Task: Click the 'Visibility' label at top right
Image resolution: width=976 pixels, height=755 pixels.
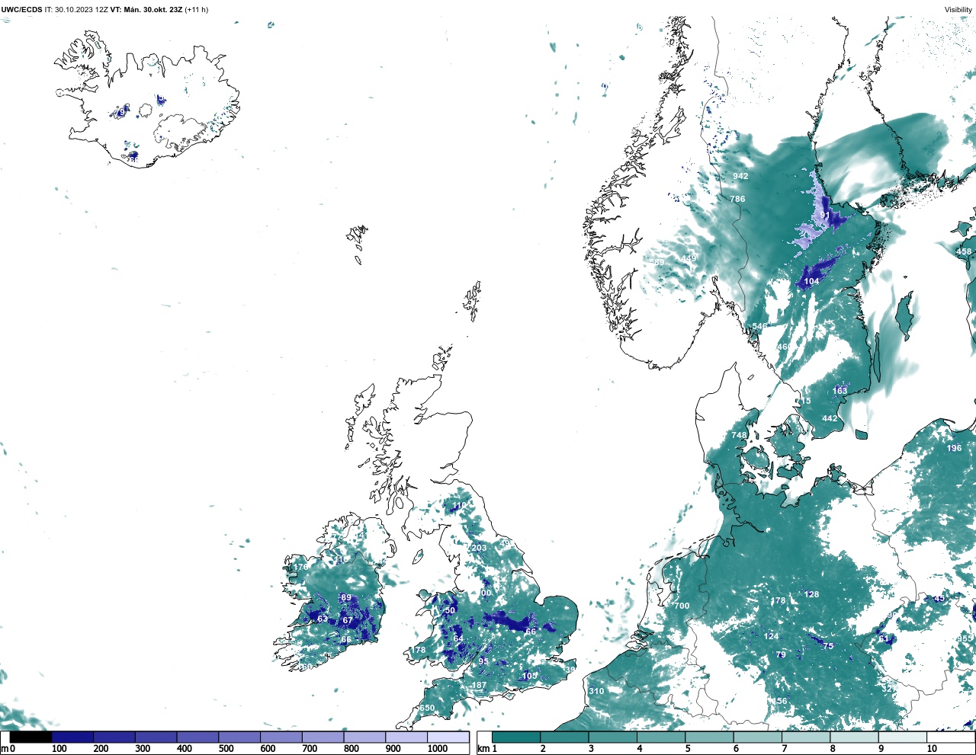Action: tap(958, 10)
